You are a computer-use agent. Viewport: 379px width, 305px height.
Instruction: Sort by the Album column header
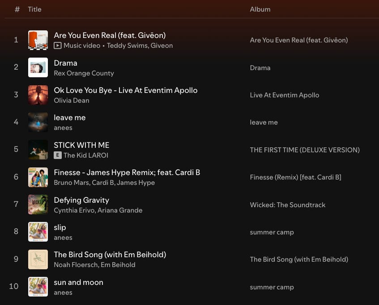click(260, 9)
